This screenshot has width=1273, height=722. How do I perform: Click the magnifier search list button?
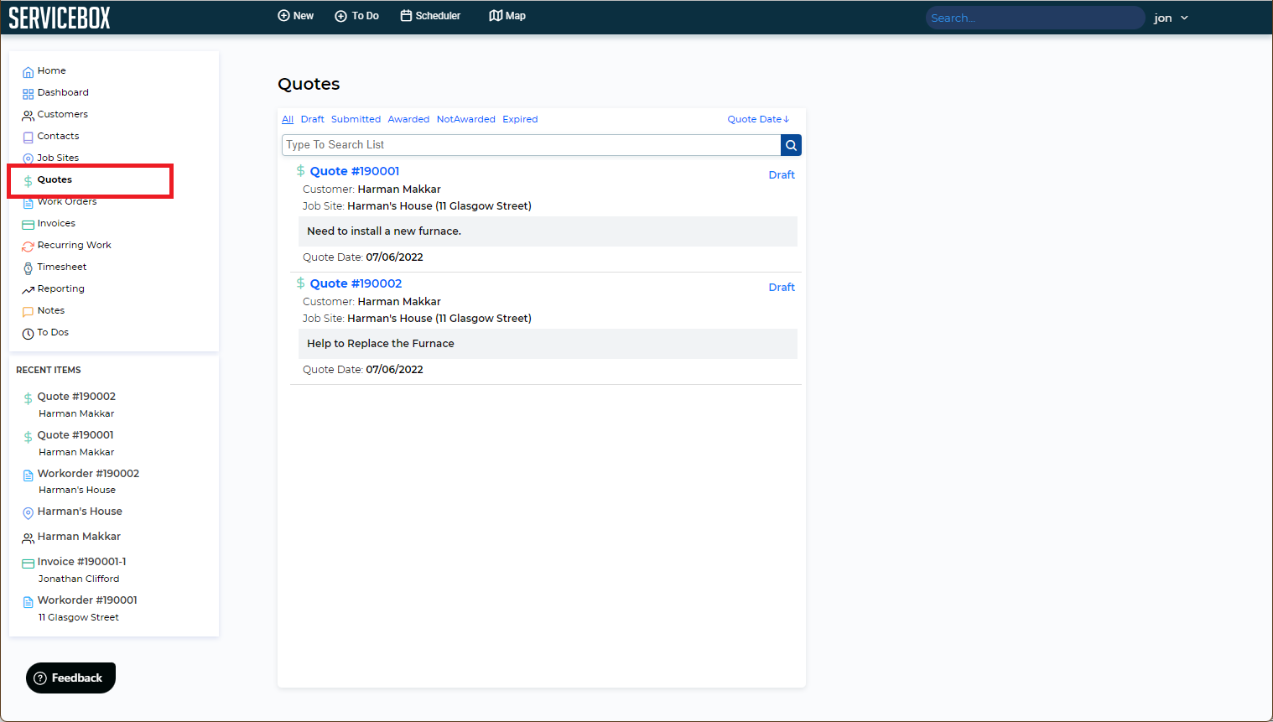point(791,145)
